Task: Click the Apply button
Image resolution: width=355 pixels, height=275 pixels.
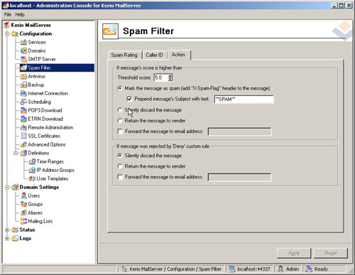Action: (x=294, y=253)
